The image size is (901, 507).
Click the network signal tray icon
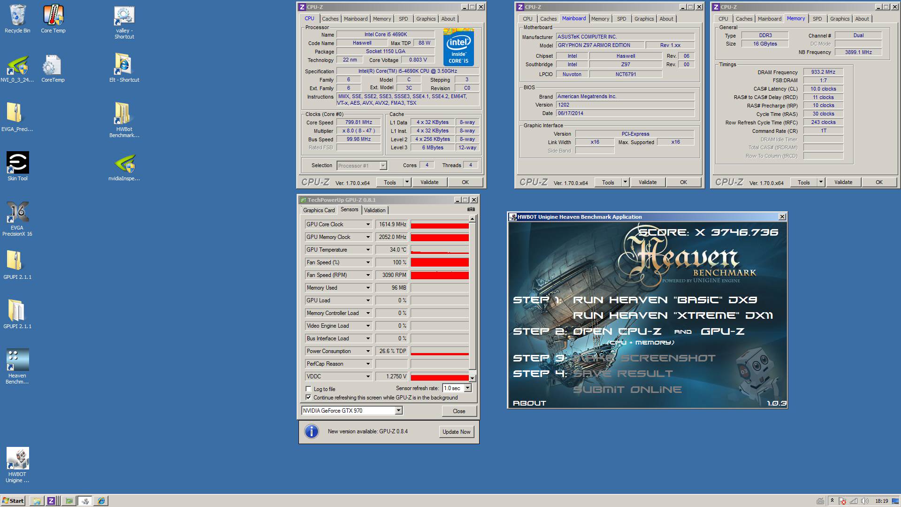pos(854,501)
